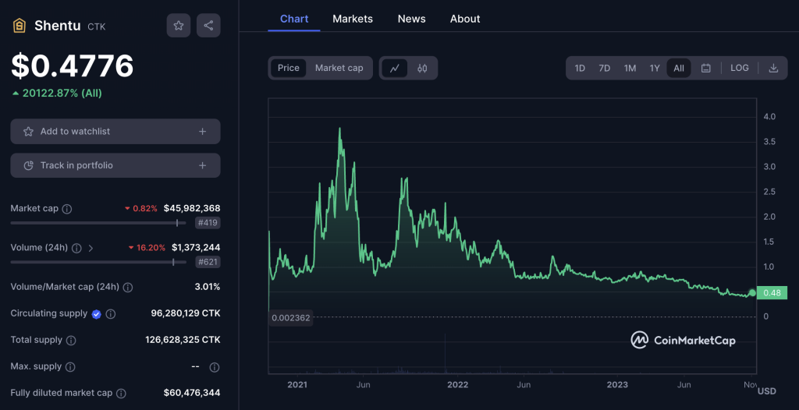
Task: Open the Chart tab
Action: point(294,19)
